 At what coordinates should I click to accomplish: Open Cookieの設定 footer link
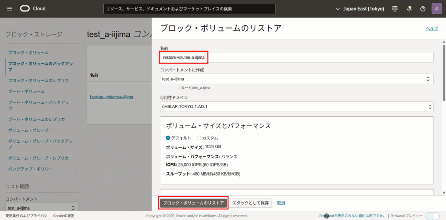pyautogui.click(x=64, y=216)
